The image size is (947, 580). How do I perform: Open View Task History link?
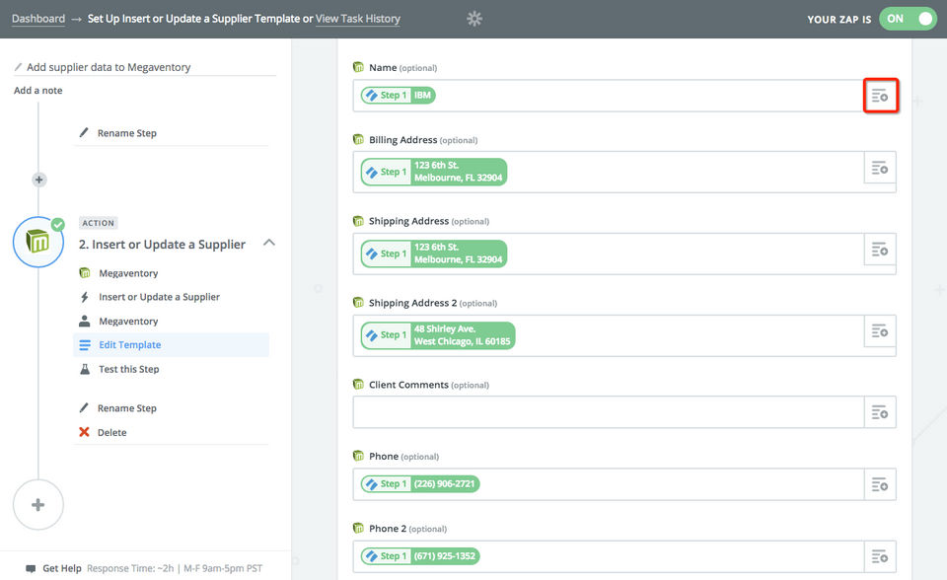[358, 19]
